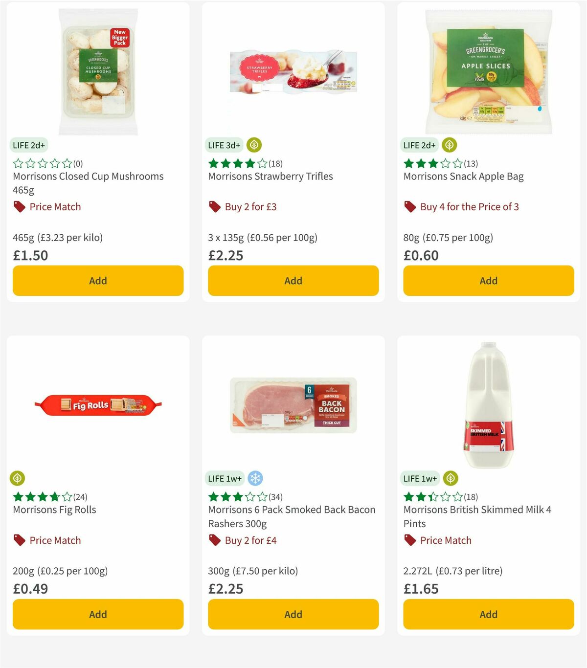Viewport: 587px width, 668px height.
Task: Switch focus to the Morrisons Fig Rolls listing
Action: point(54,510)
